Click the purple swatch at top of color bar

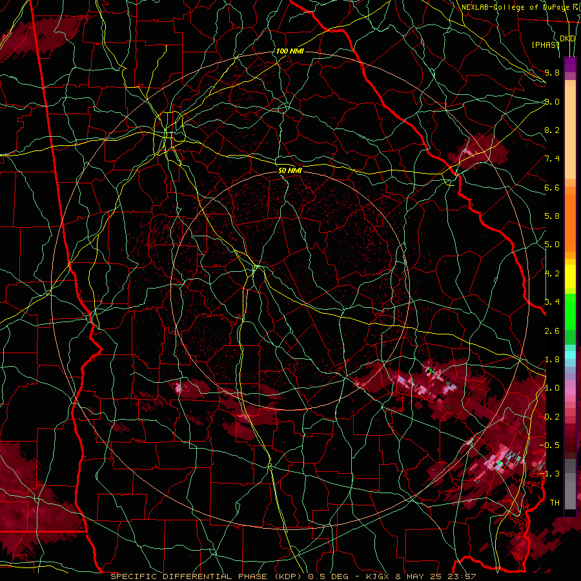570,65
